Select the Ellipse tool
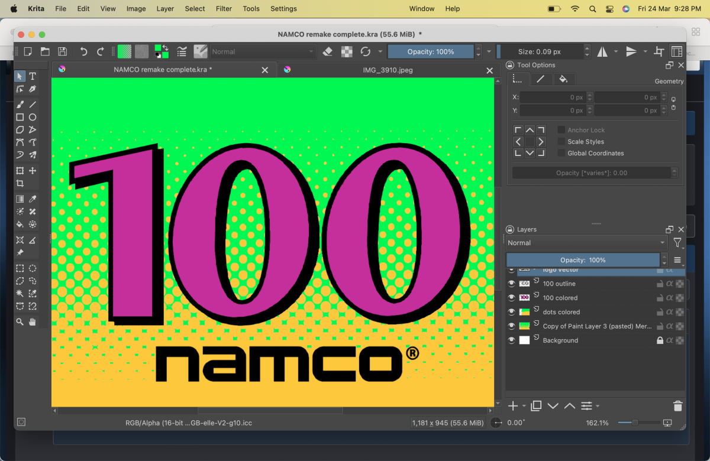This screenshot has width=710, height=461. (33, 117)
